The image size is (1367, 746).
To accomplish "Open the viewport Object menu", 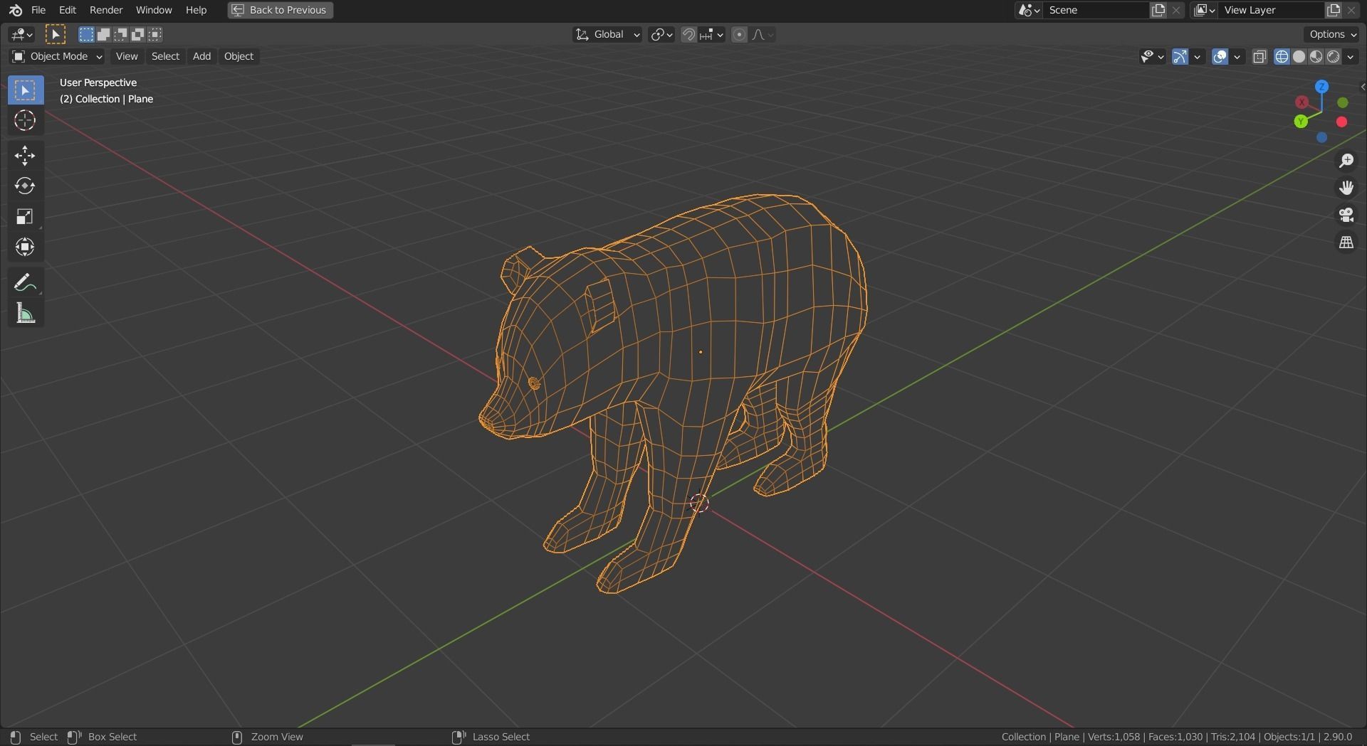I will [x=239, y=56].
